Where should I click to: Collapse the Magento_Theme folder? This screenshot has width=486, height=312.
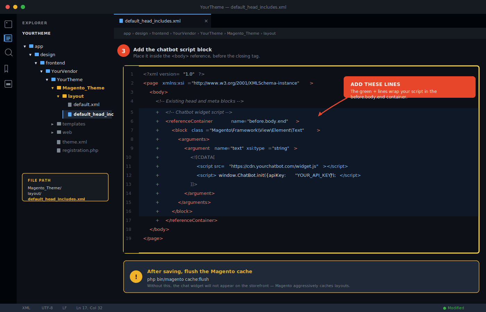53,88
